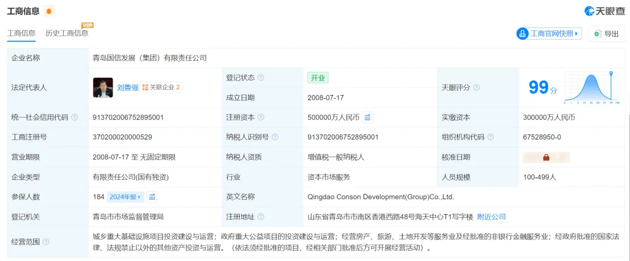Select staff size 100-499人

pos(540,177)
